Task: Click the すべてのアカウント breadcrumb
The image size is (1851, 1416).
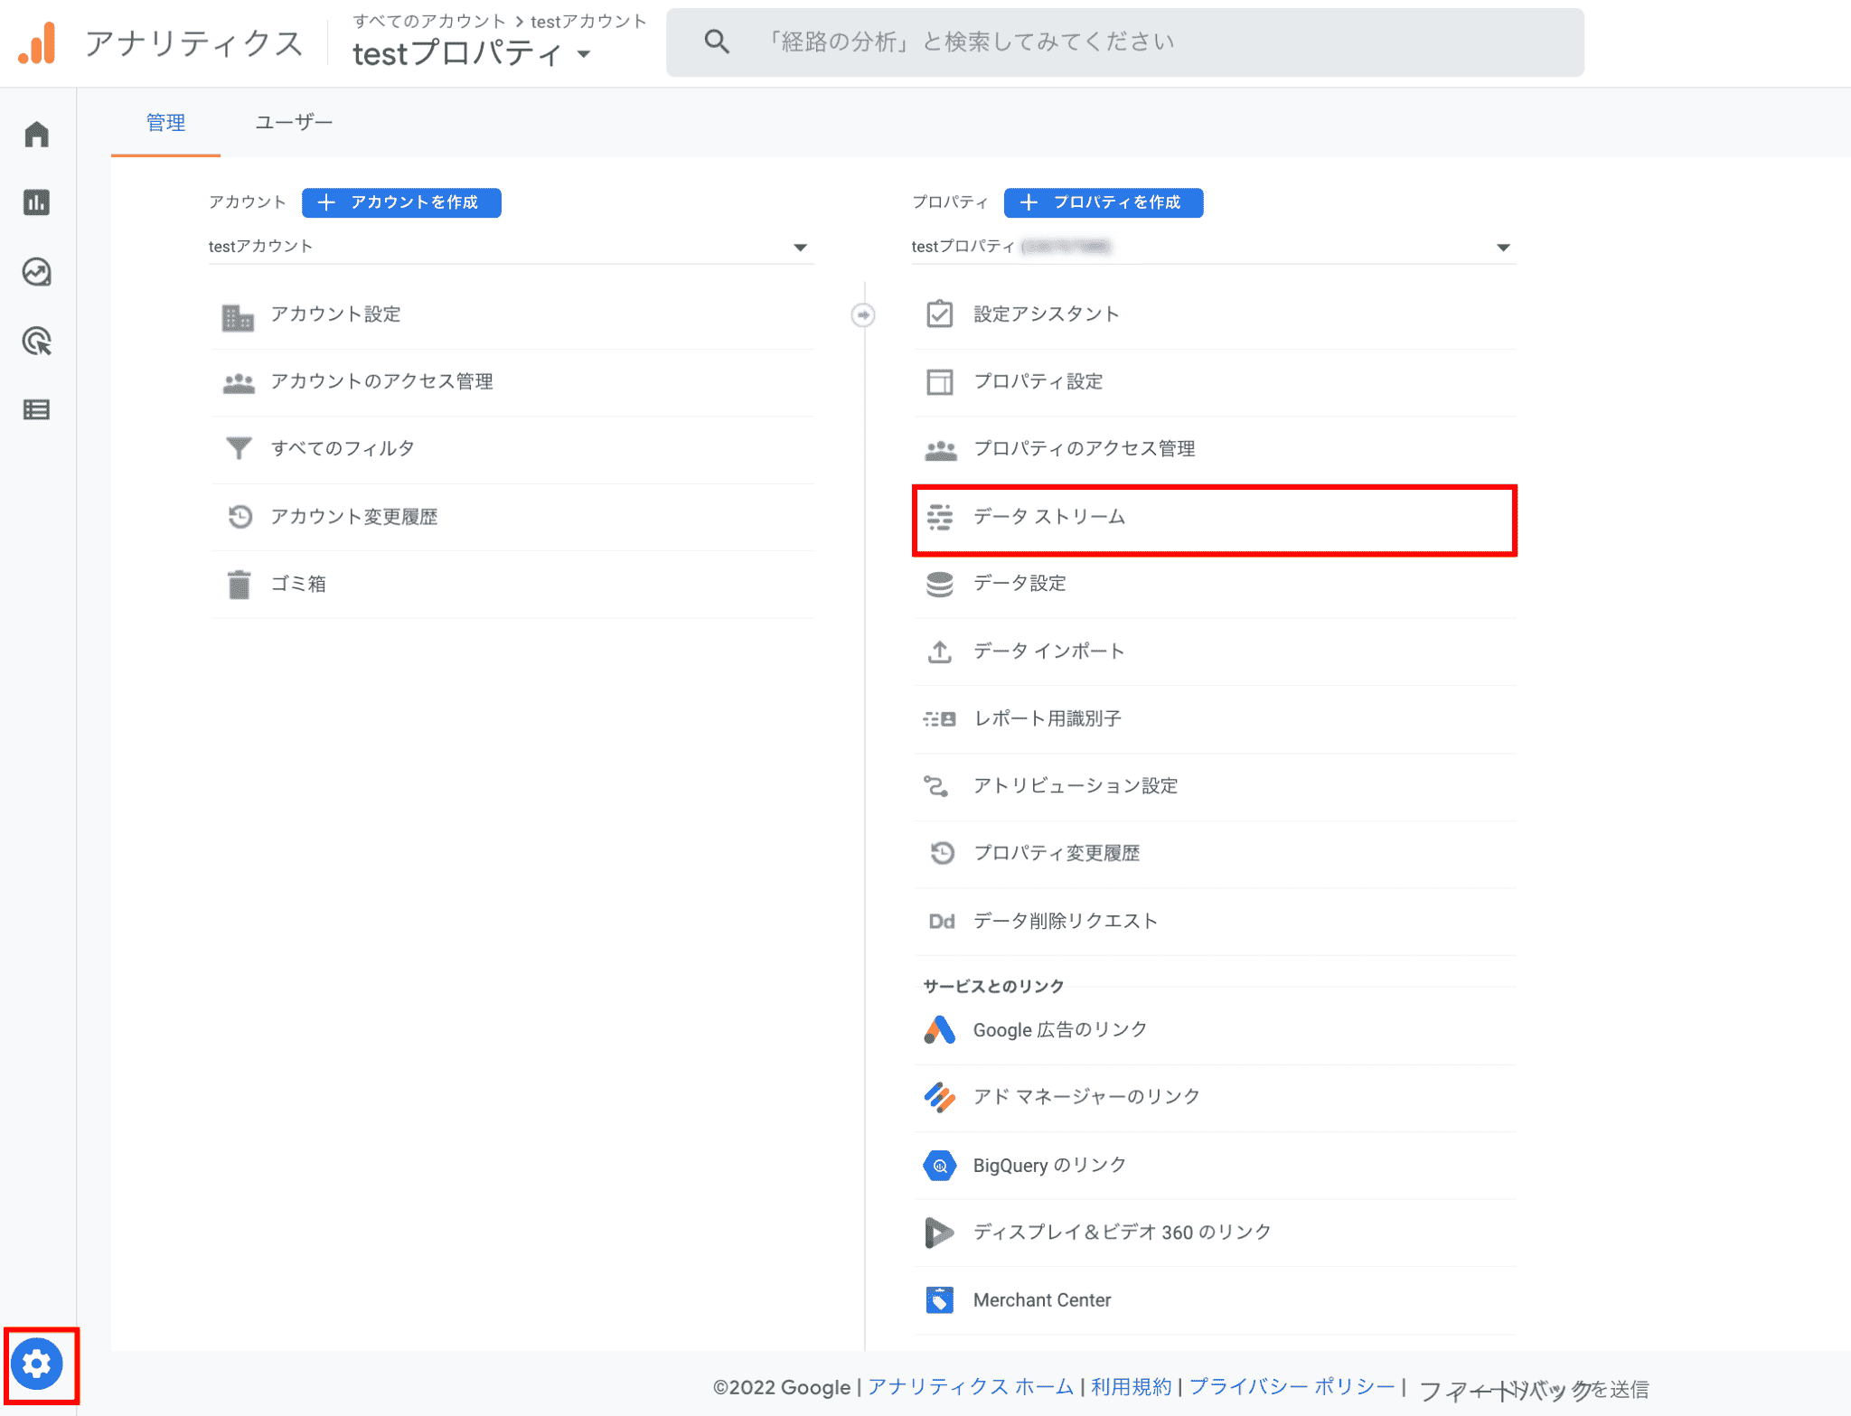Action: point(429,21)
